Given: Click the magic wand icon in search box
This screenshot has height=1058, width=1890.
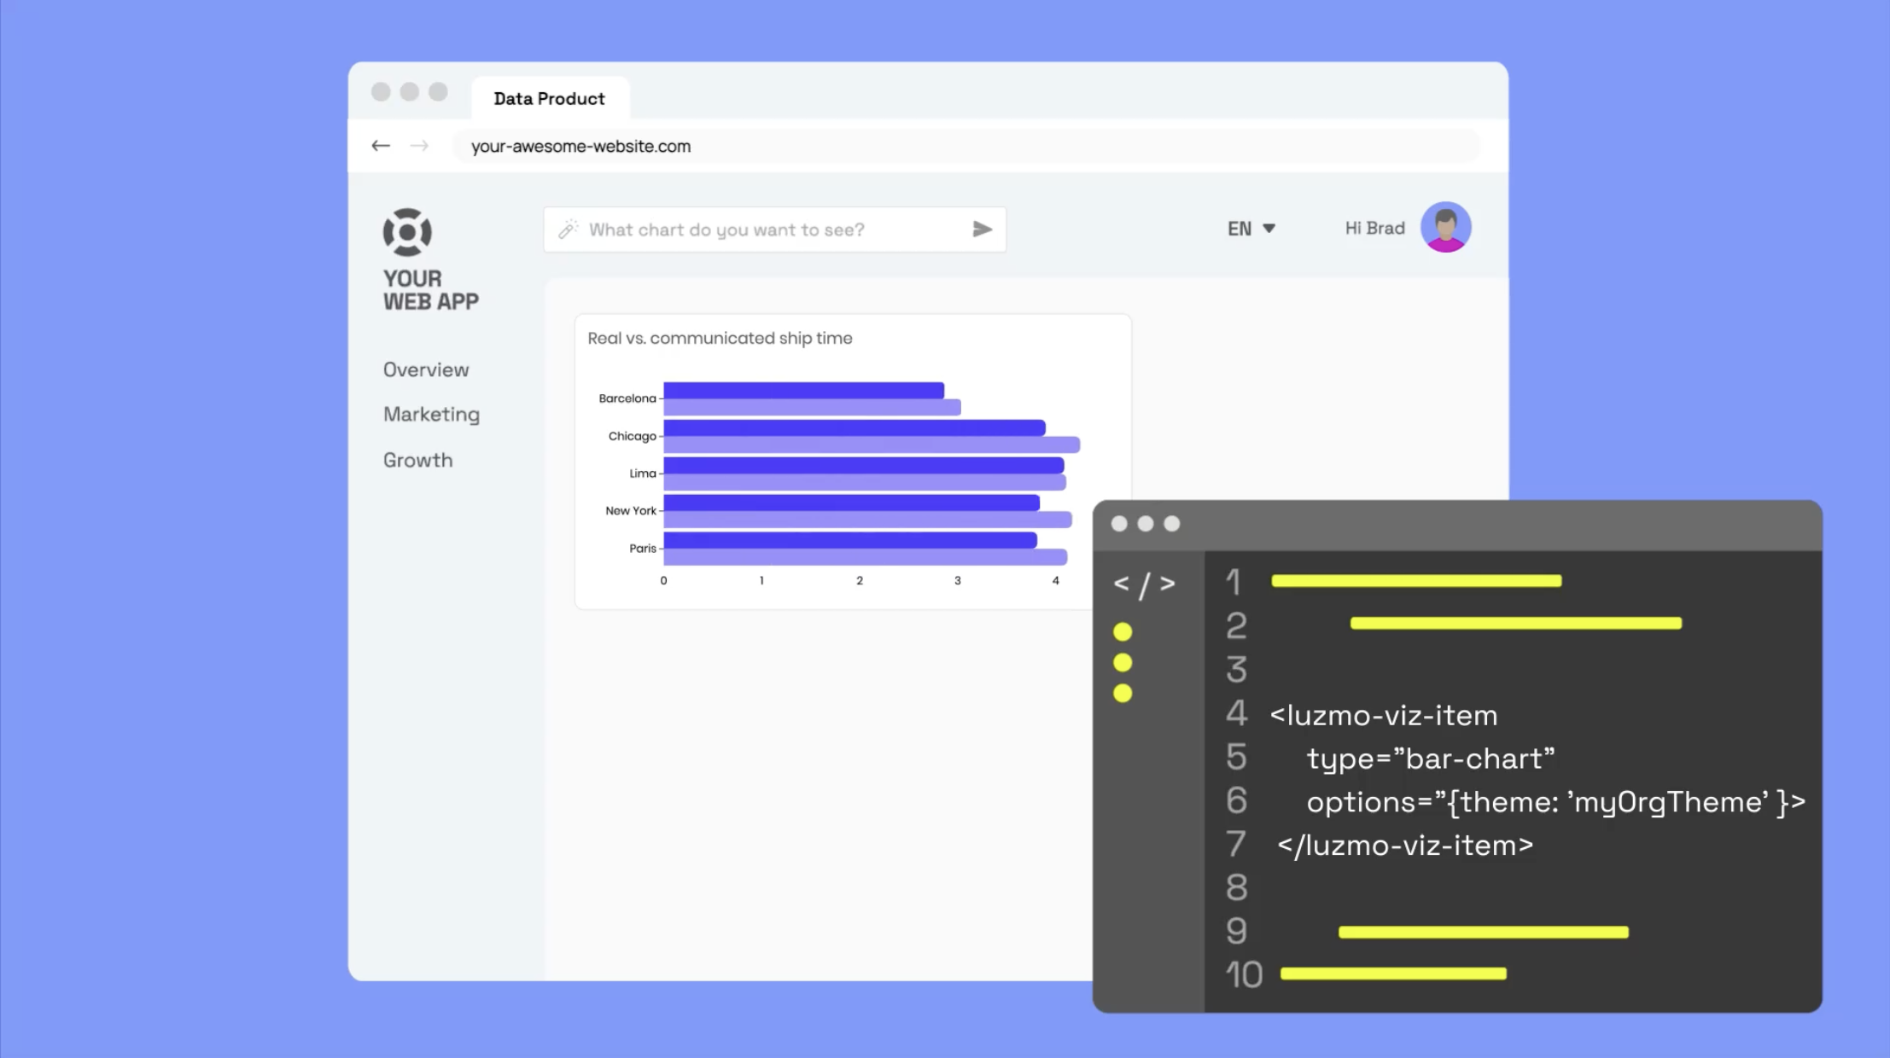Looking at the screenshot, I should [x=569, y=230].
